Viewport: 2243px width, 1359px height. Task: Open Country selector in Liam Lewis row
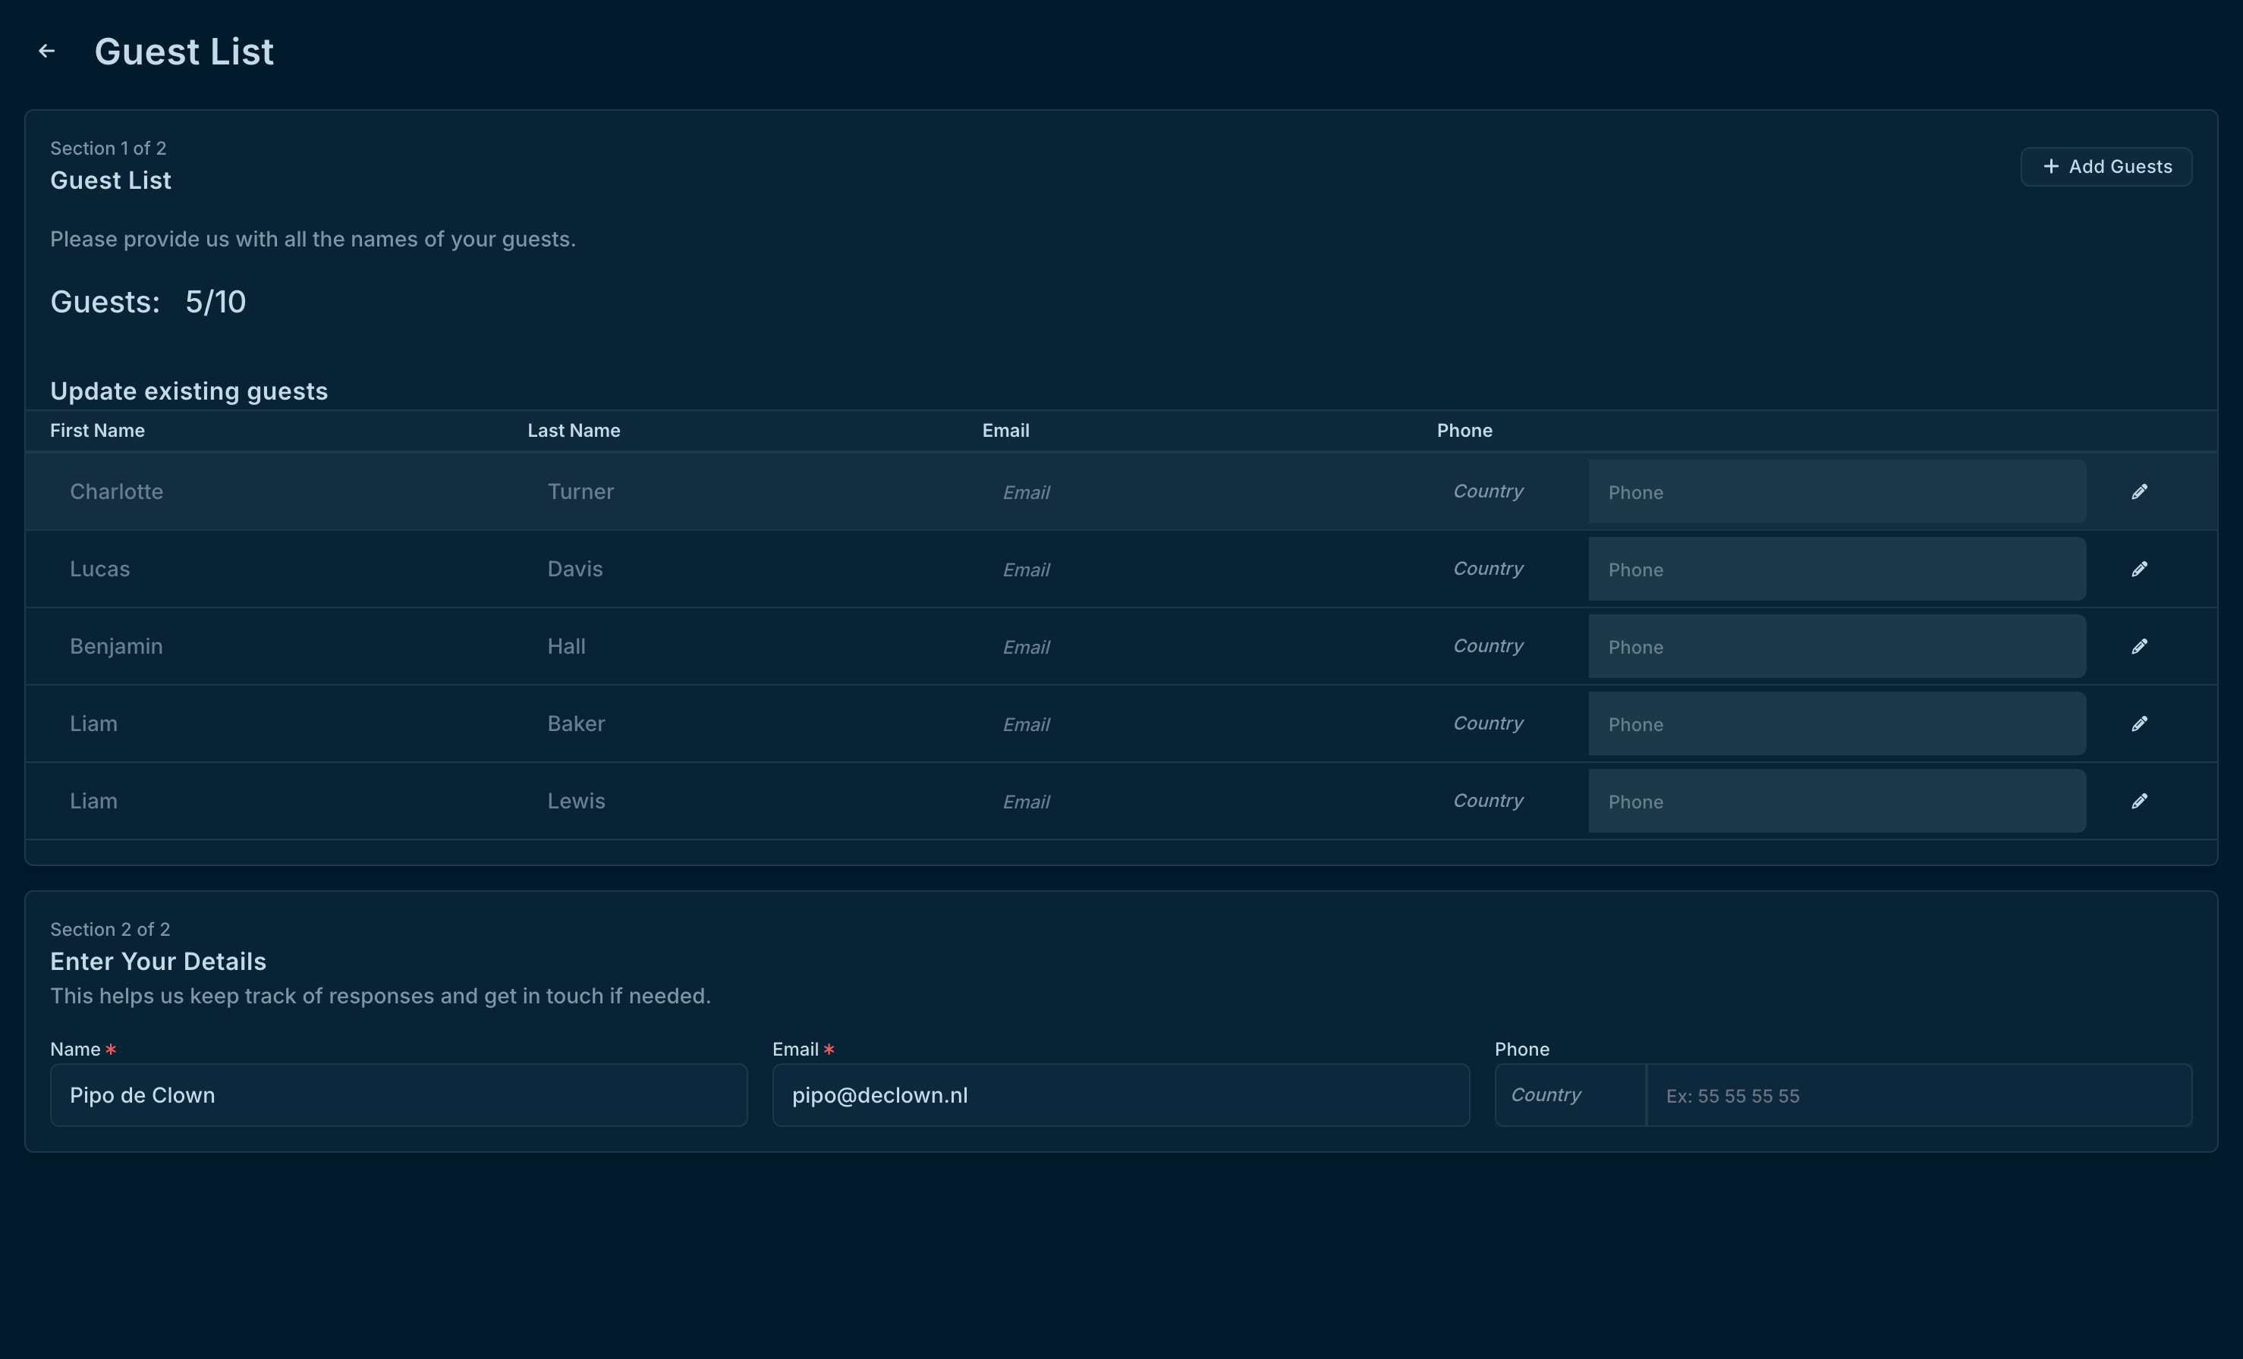click(1487, 801)
